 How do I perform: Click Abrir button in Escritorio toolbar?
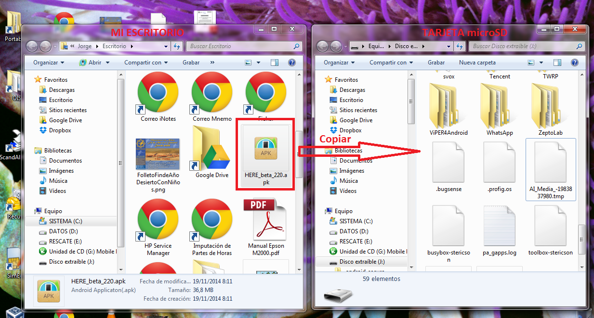90,63
